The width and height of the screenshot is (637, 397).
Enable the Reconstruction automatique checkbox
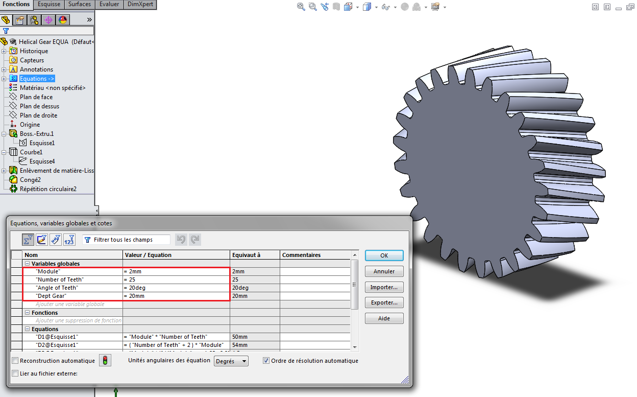pyautogui.click(x=15, y=361)
